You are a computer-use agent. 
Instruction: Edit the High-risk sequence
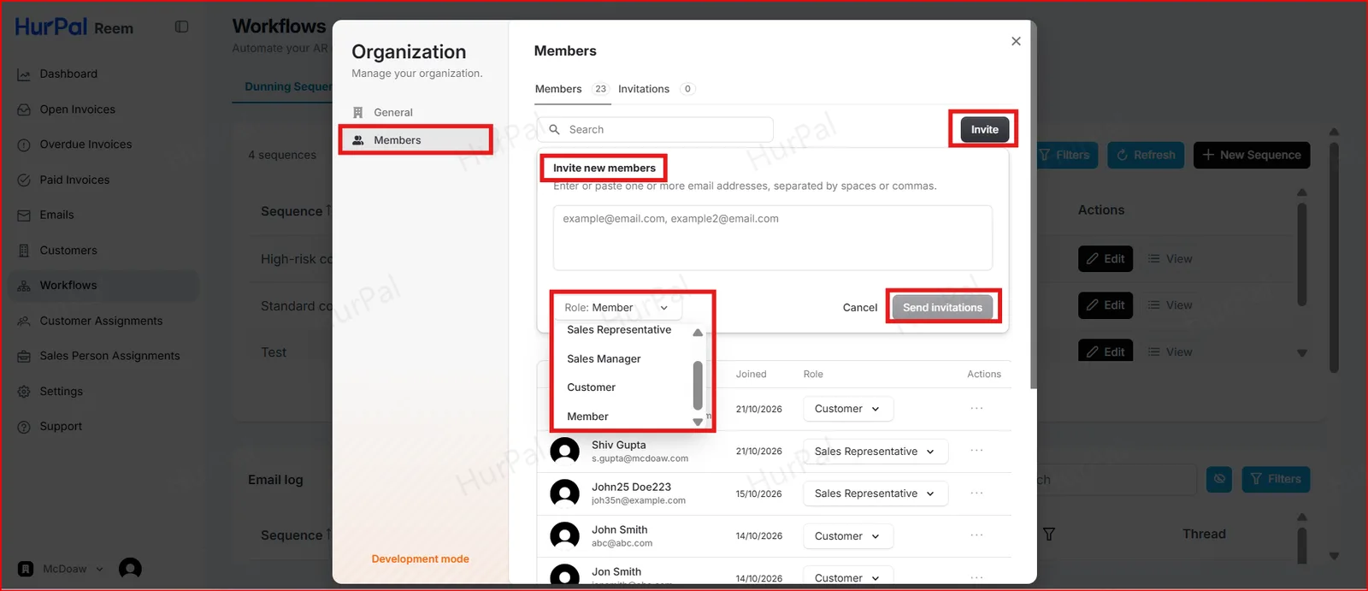pos(1106,259)
